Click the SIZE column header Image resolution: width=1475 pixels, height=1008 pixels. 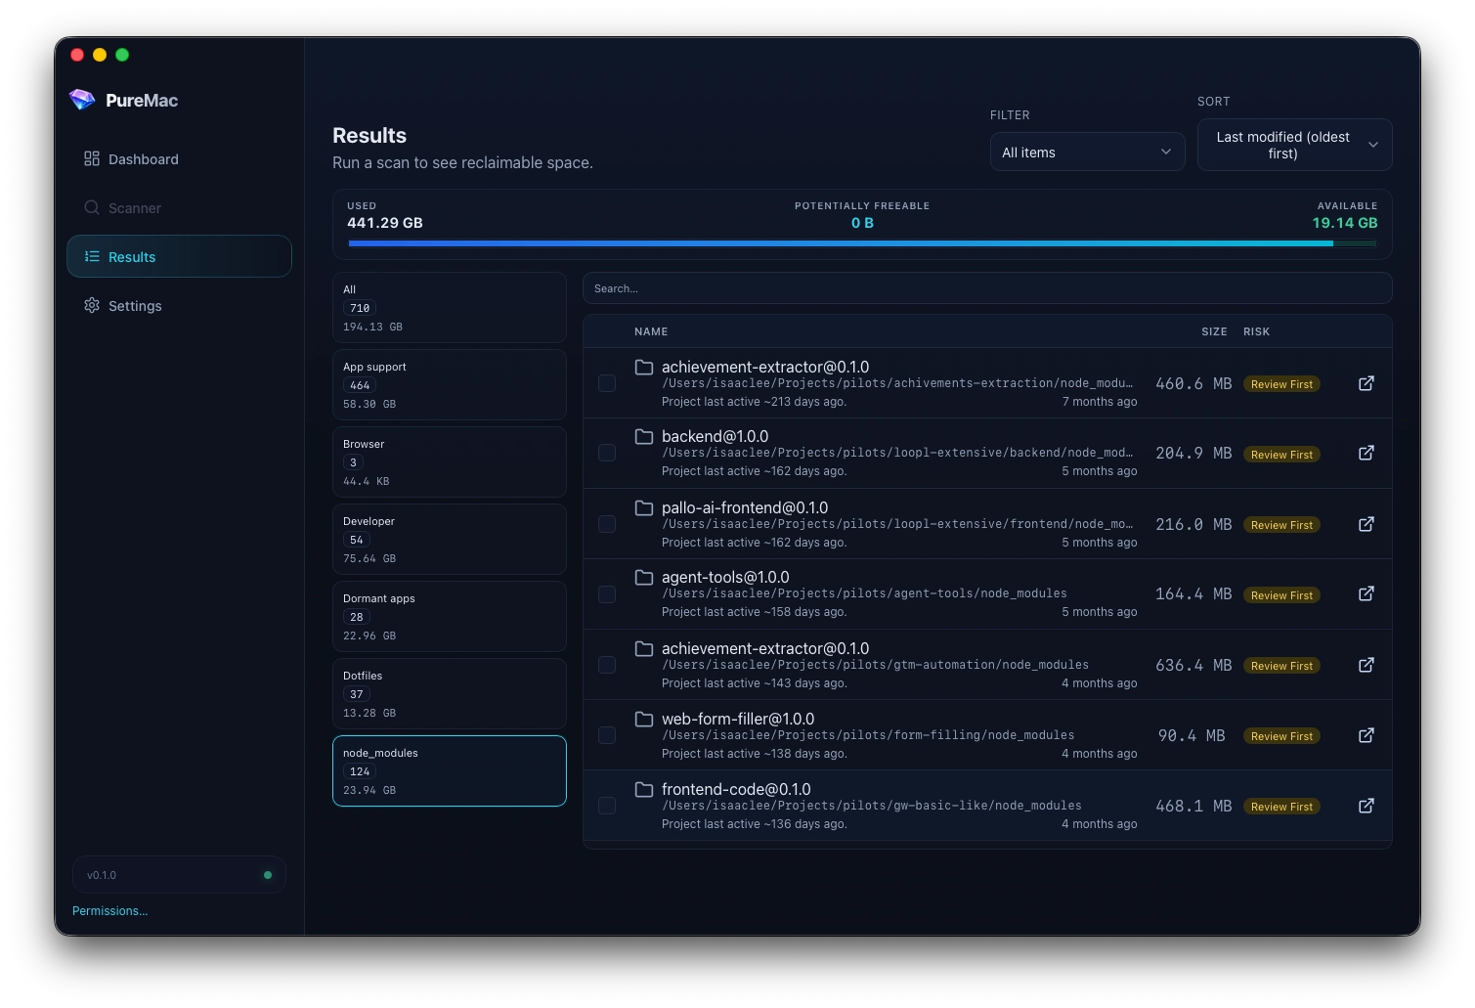(1214, 331)
